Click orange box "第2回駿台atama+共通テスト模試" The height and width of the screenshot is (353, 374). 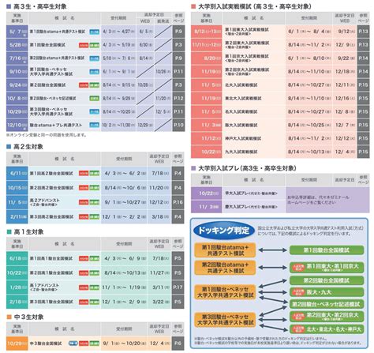(225, 268)
